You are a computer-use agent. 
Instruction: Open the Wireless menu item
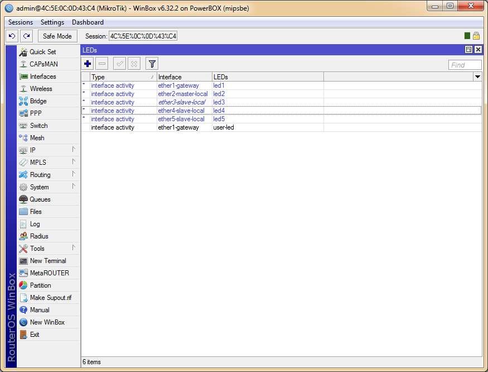click(x=41, y=89)
